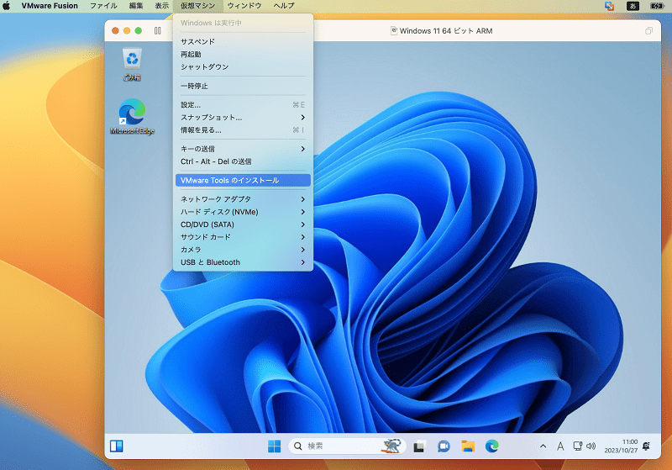Pause the VM with the toolbar pause icon
The height and width of the screenshot is (470, 672).
click(157, 31)
